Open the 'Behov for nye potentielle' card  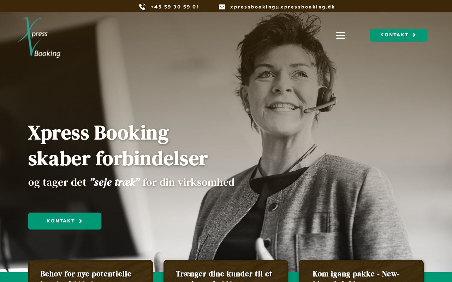coord(90,271)
